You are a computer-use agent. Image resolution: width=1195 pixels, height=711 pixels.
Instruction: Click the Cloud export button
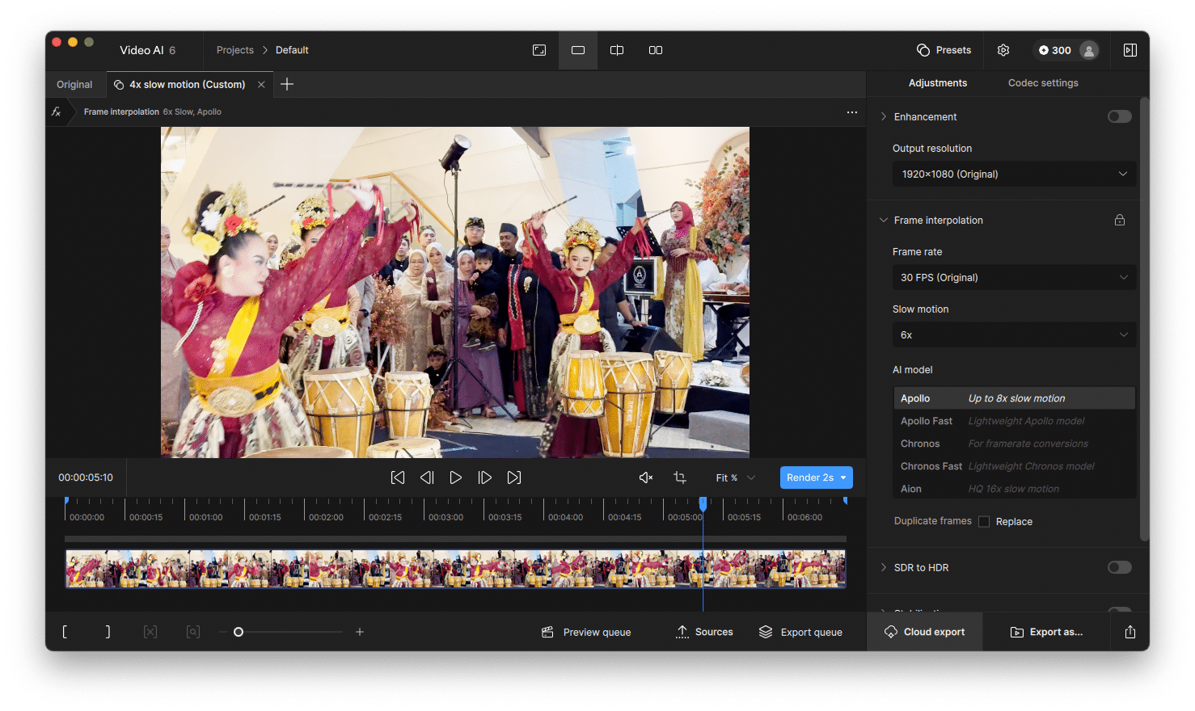coord(925,632)
